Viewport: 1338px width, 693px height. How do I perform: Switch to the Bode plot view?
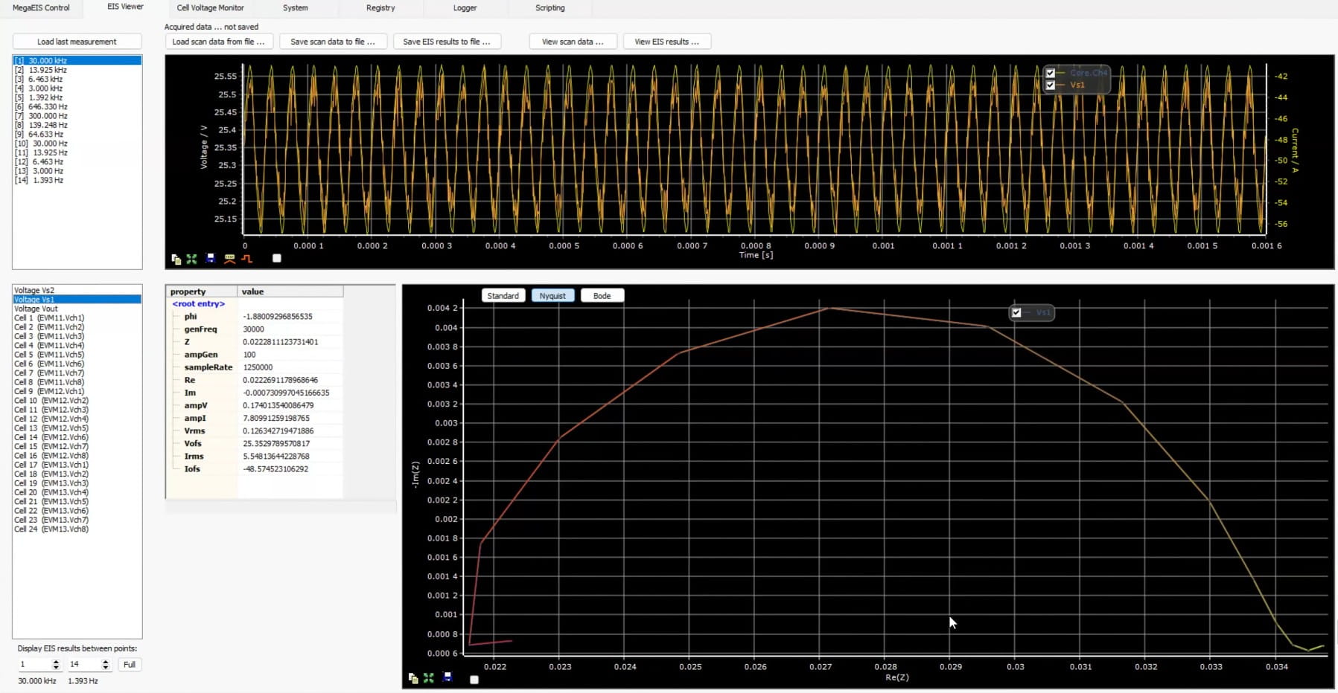(x=602, y=295)
